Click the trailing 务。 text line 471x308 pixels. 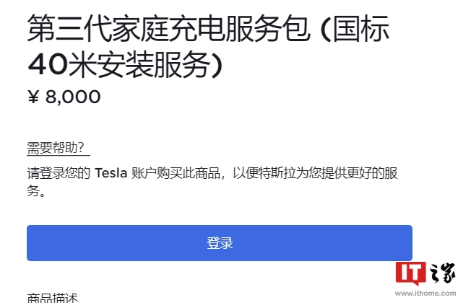point(36,190)
